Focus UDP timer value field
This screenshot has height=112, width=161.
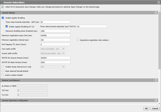tap(55, 22)
